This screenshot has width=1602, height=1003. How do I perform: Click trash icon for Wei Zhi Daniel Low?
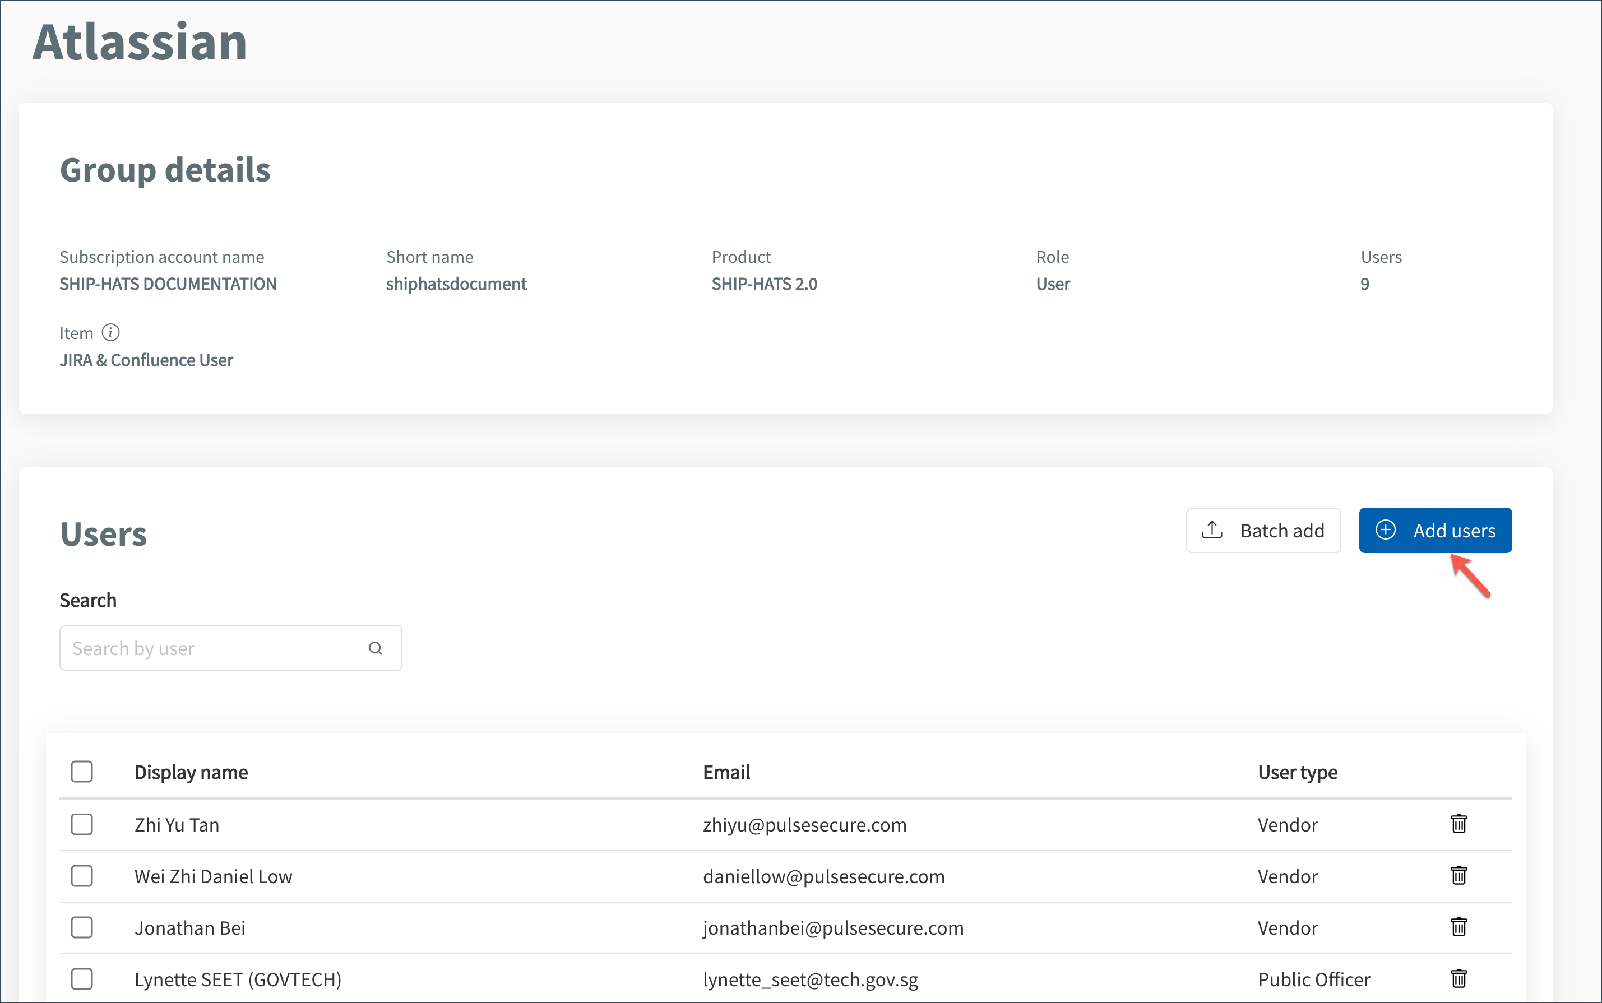click(x=1458, y=876)
